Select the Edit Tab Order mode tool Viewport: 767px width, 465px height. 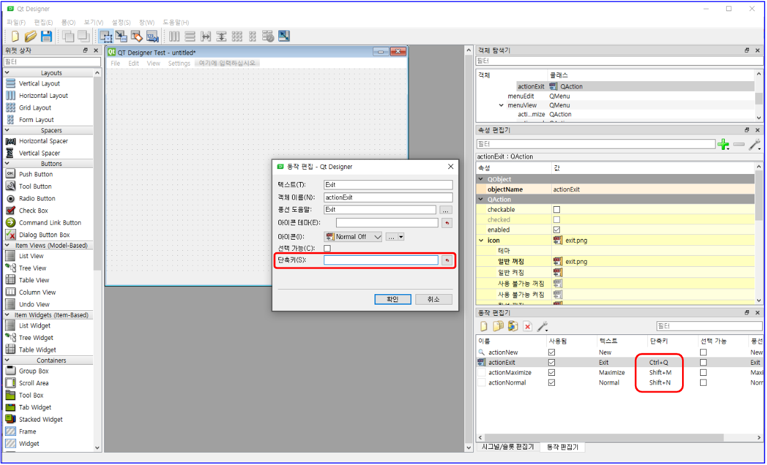tap(151, 36)
